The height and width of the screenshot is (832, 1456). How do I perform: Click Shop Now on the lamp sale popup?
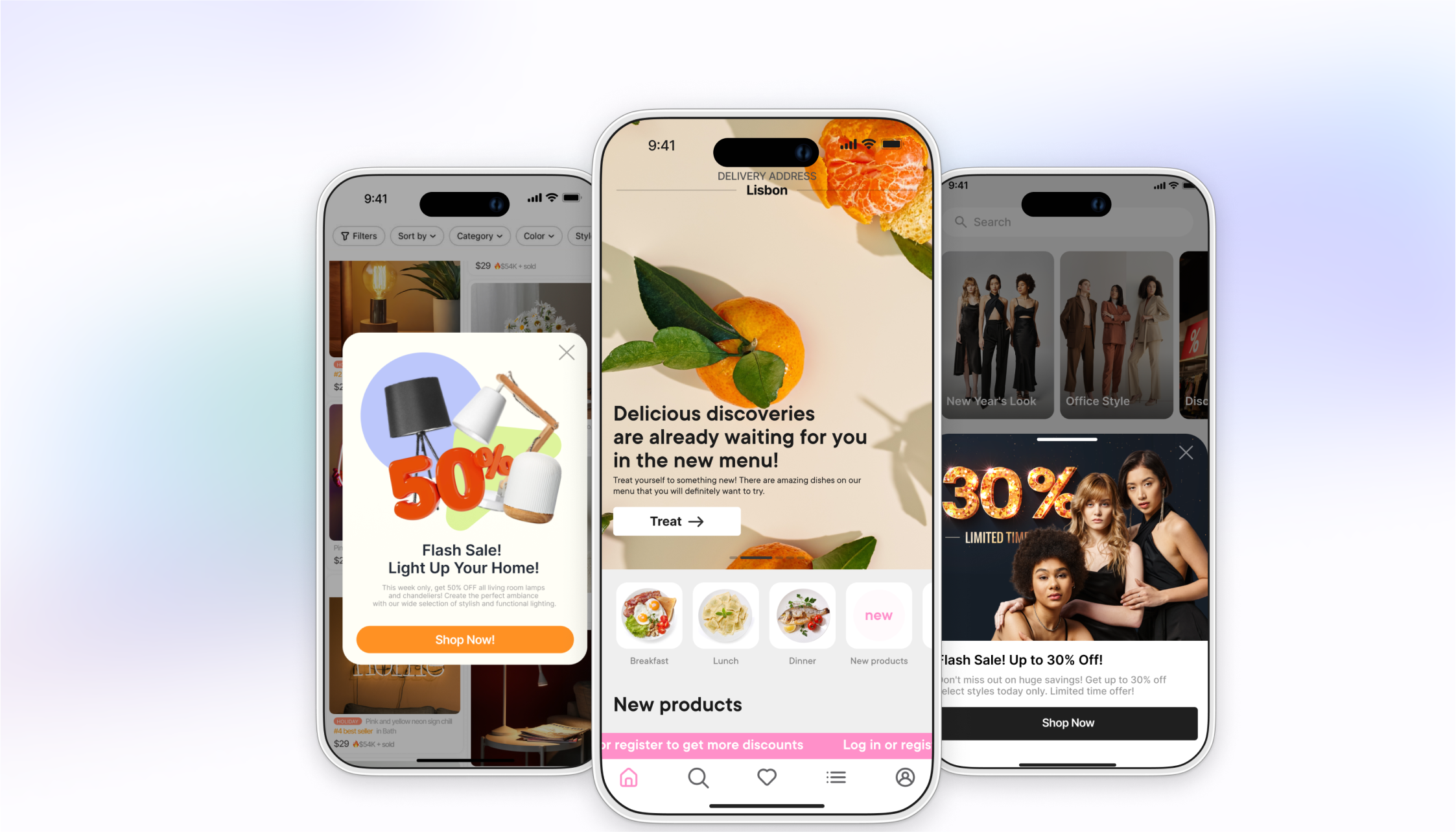[463, 639]
